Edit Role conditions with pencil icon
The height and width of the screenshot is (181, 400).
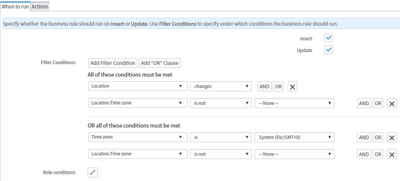coord(92,172)
